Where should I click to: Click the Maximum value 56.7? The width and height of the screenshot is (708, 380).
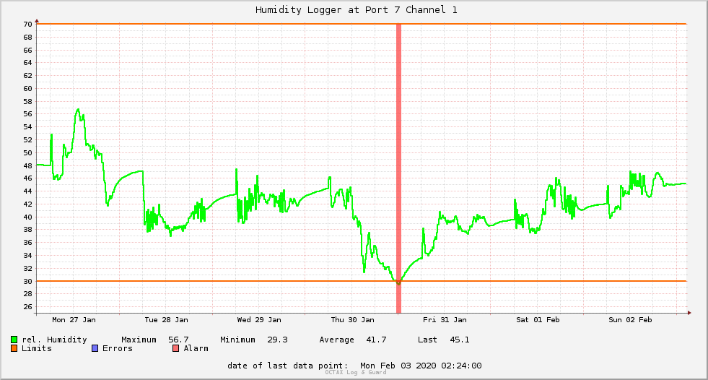(x=178, y=340)
